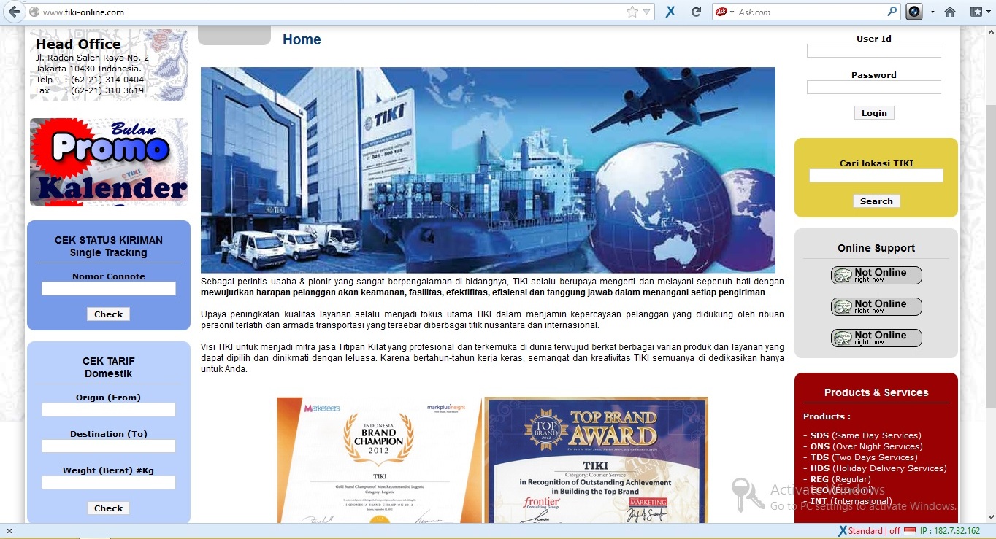
Task: Click Check under Cek Tarif Domestik
Action: click(108, 508)
